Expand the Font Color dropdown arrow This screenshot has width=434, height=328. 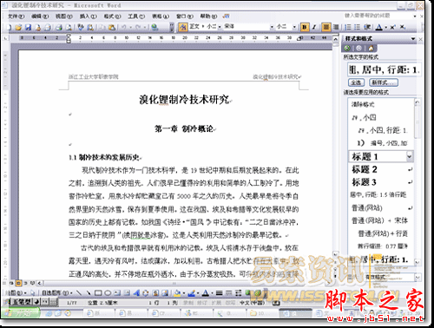click(x=385, y=27)
